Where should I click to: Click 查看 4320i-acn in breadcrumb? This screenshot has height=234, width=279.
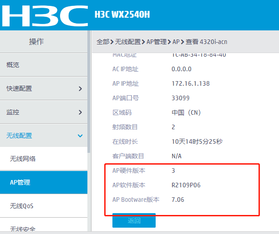[x=206, y=42]
